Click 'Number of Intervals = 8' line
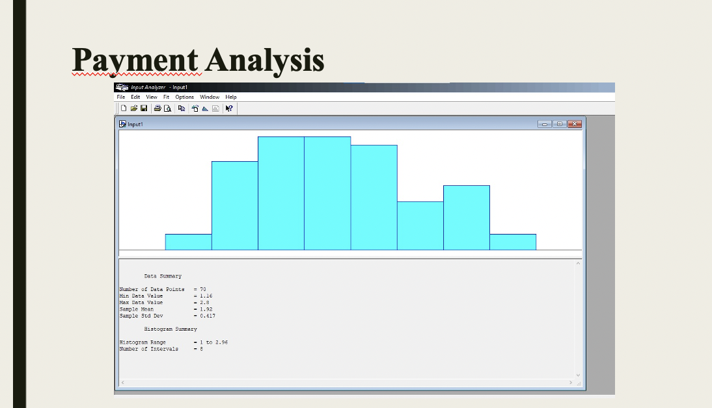712x408 pixels. click(161, 349)
